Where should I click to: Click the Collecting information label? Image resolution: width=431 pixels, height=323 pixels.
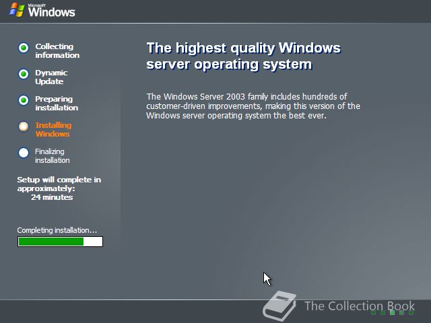pos(57,51)
